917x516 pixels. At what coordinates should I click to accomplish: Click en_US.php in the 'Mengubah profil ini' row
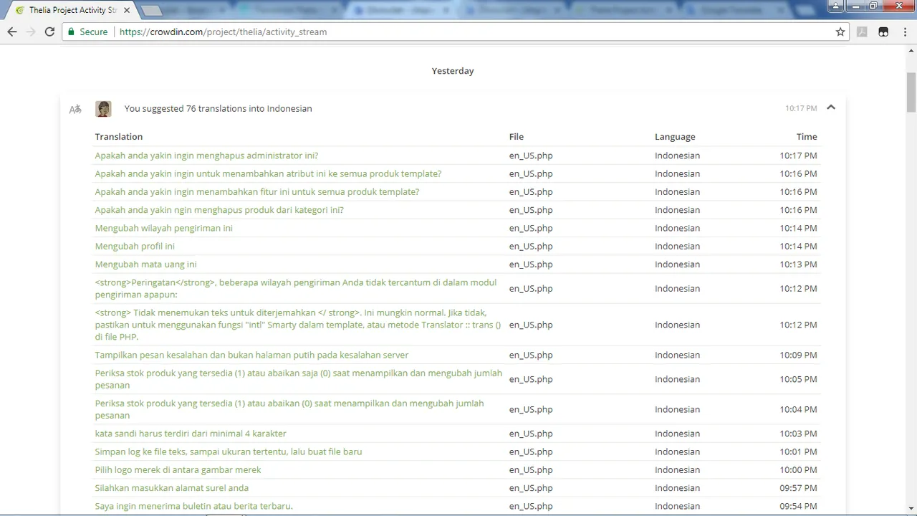click(x=531, y=246)
